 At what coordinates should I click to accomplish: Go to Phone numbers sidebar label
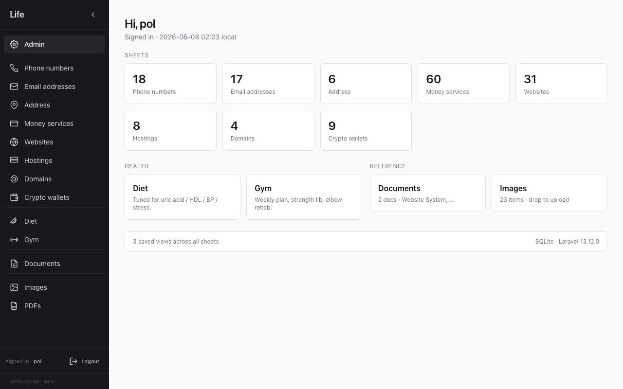[49, 68]
